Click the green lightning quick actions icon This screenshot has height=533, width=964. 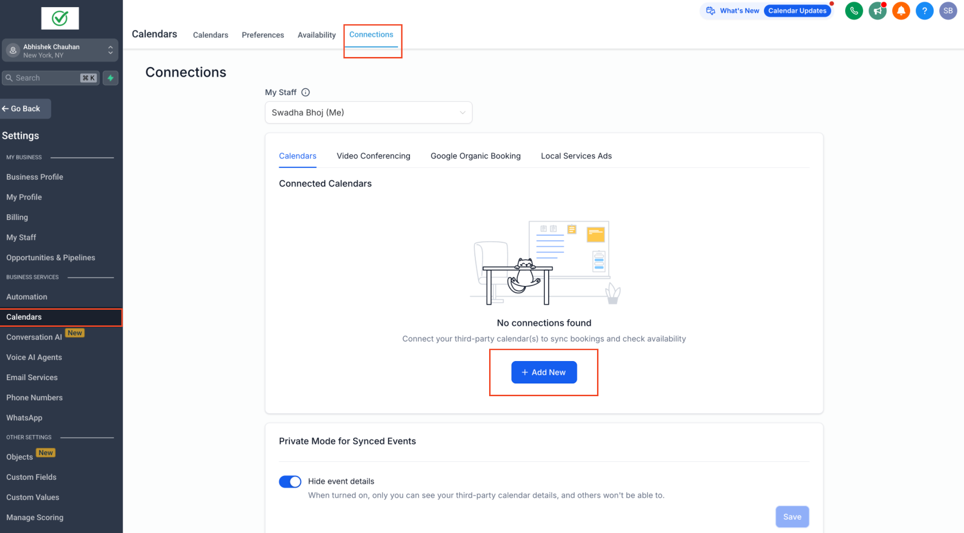pyautogui.click(x=110, y=78)
